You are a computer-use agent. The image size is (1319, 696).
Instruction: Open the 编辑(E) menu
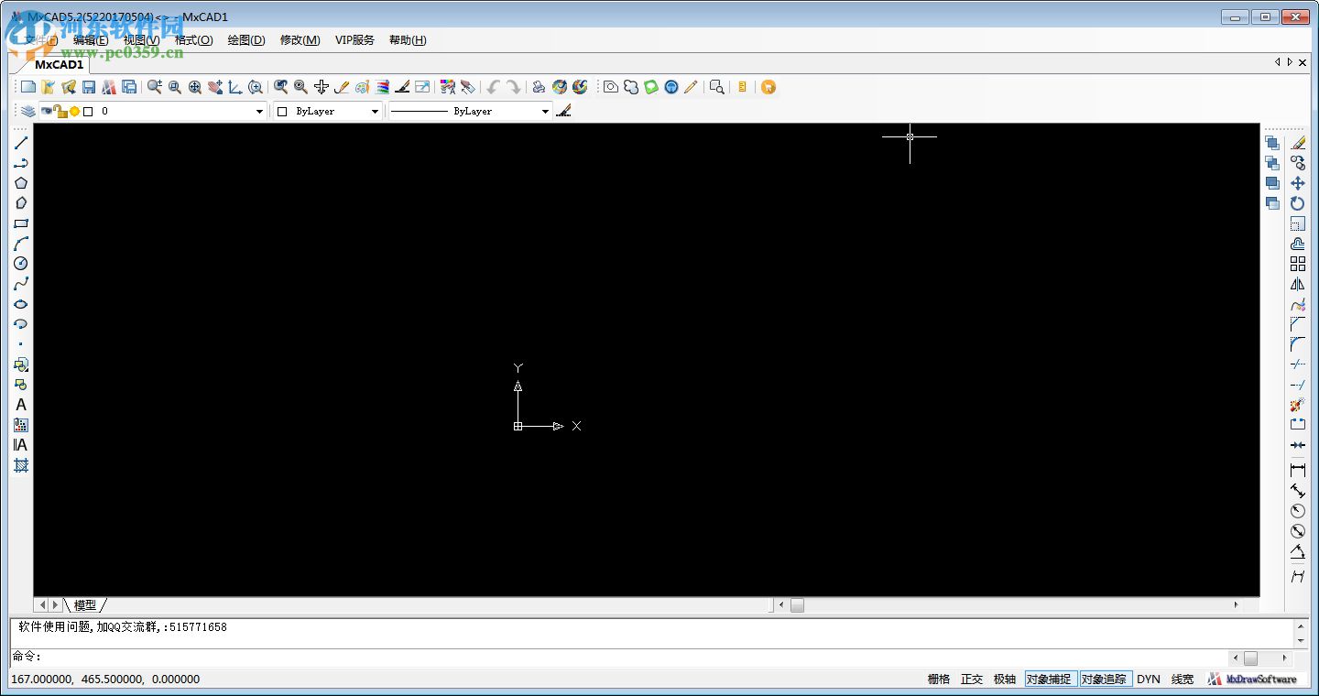pyautogui.click(x=91, y=40)
